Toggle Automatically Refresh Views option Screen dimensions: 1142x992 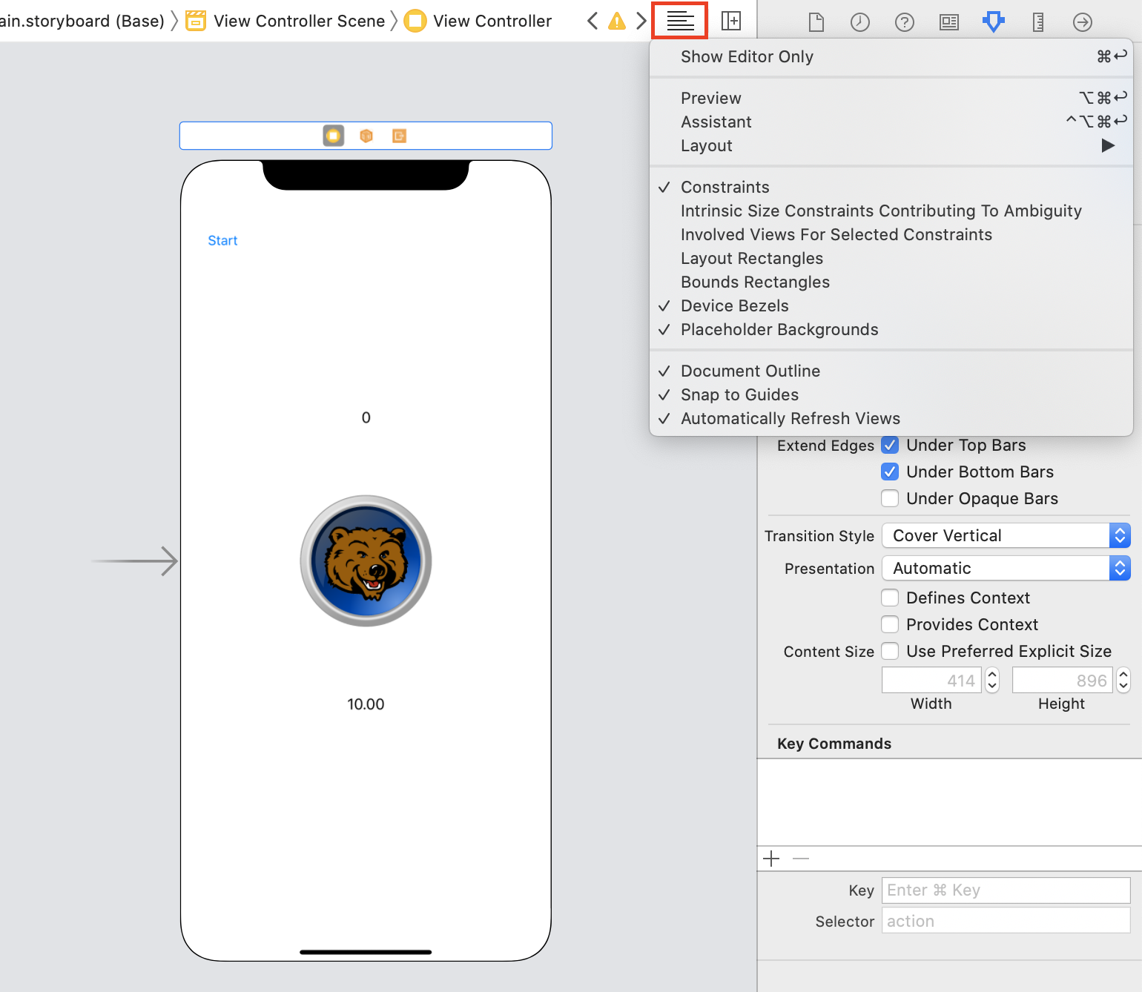(891, 418)
